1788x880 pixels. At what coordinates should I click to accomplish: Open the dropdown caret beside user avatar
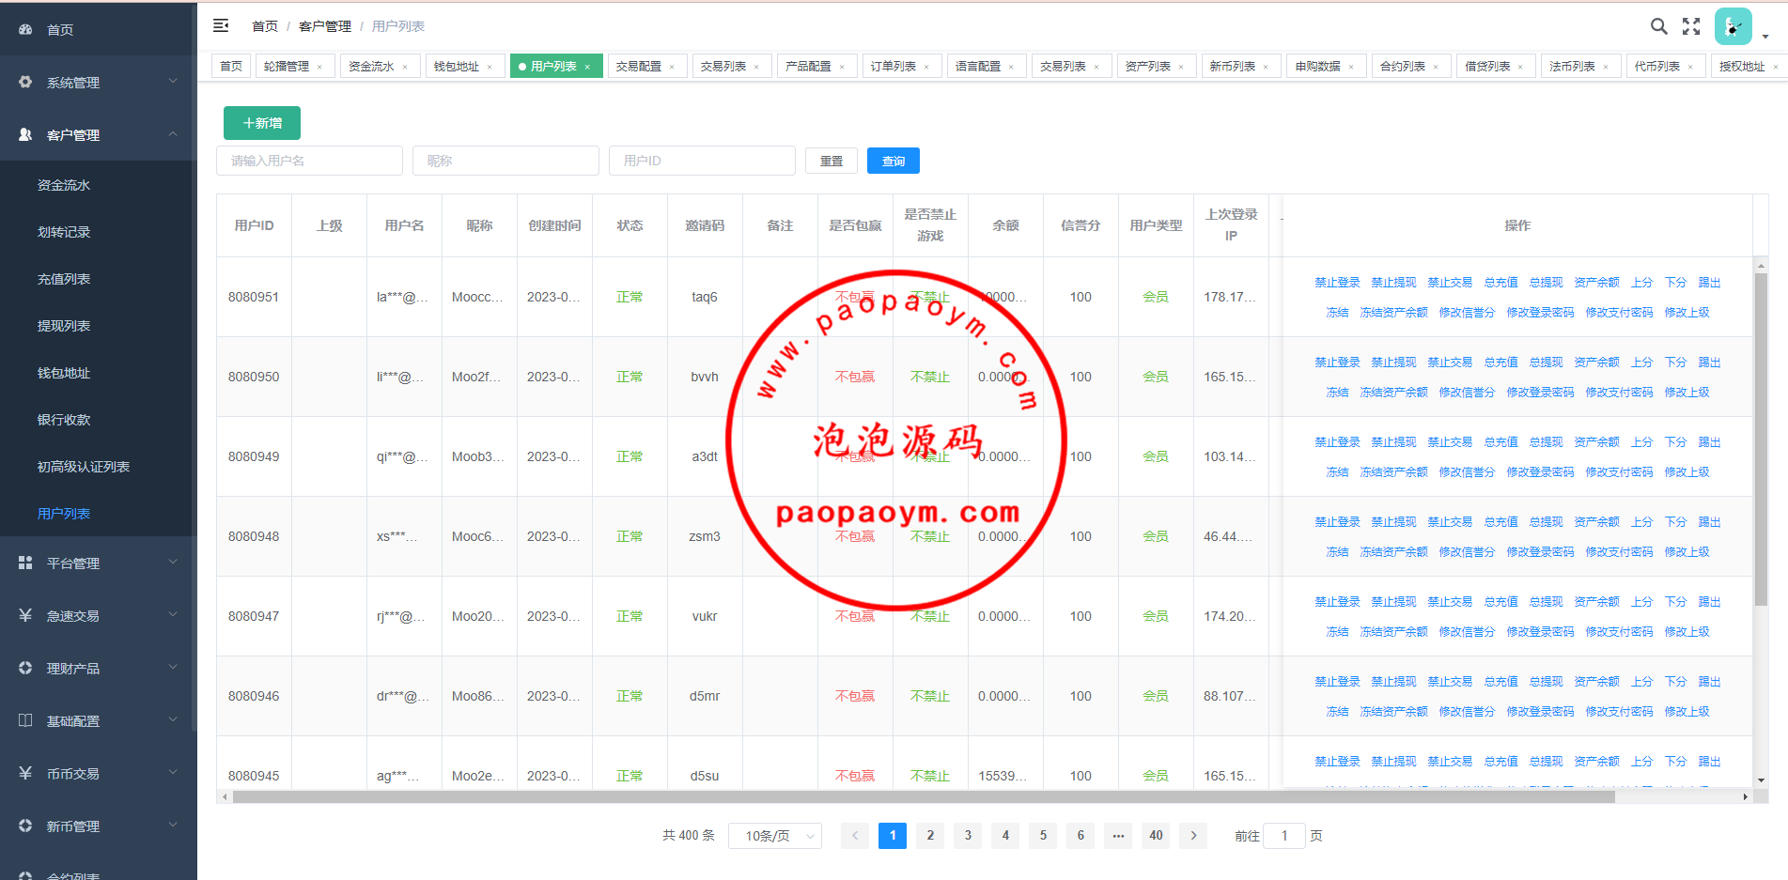(1765, 37)
